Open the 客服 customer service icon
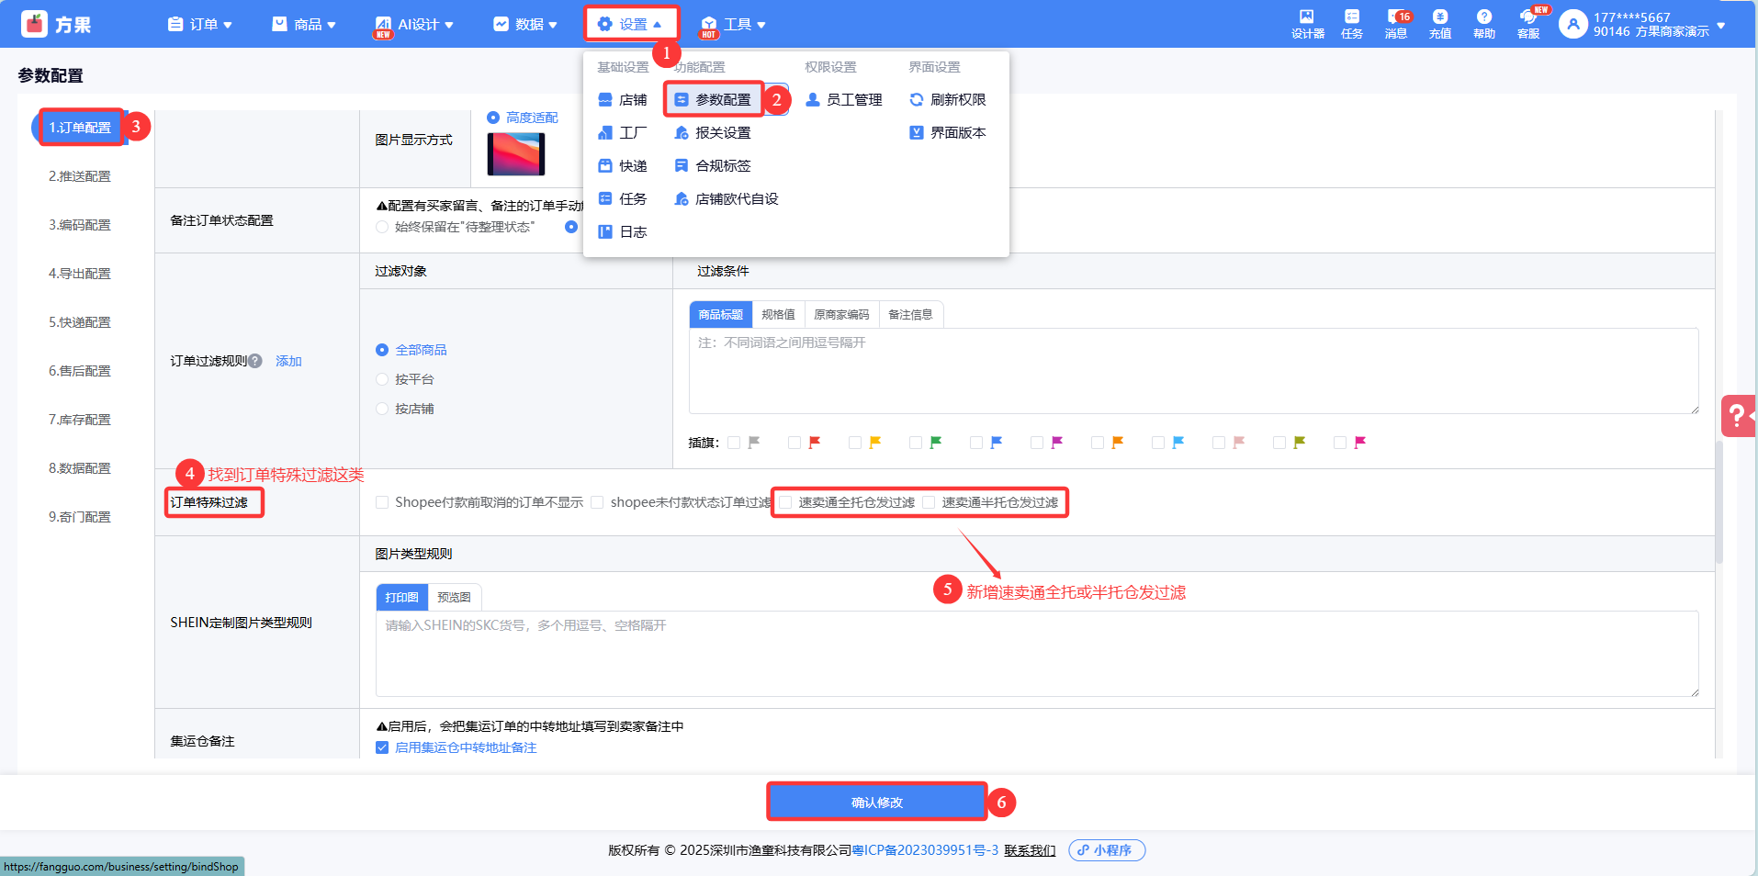Viewport: 1758px width, 876px height. 1528,24
